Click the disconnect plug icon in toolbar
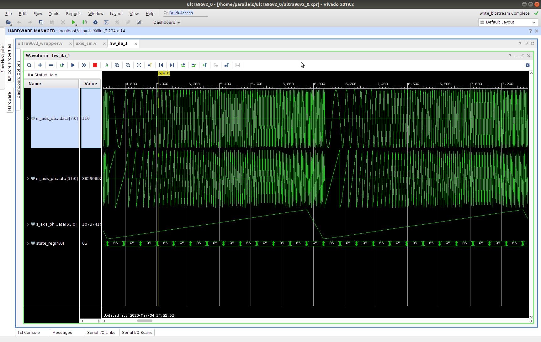This screenshot has height=342, width=541. [x=139, y=22]
